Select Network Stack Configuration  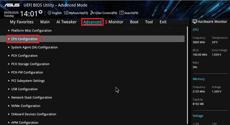[31, 97]
